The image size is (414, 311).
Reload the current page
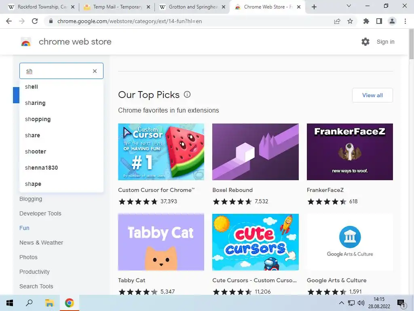click(35, 21)
